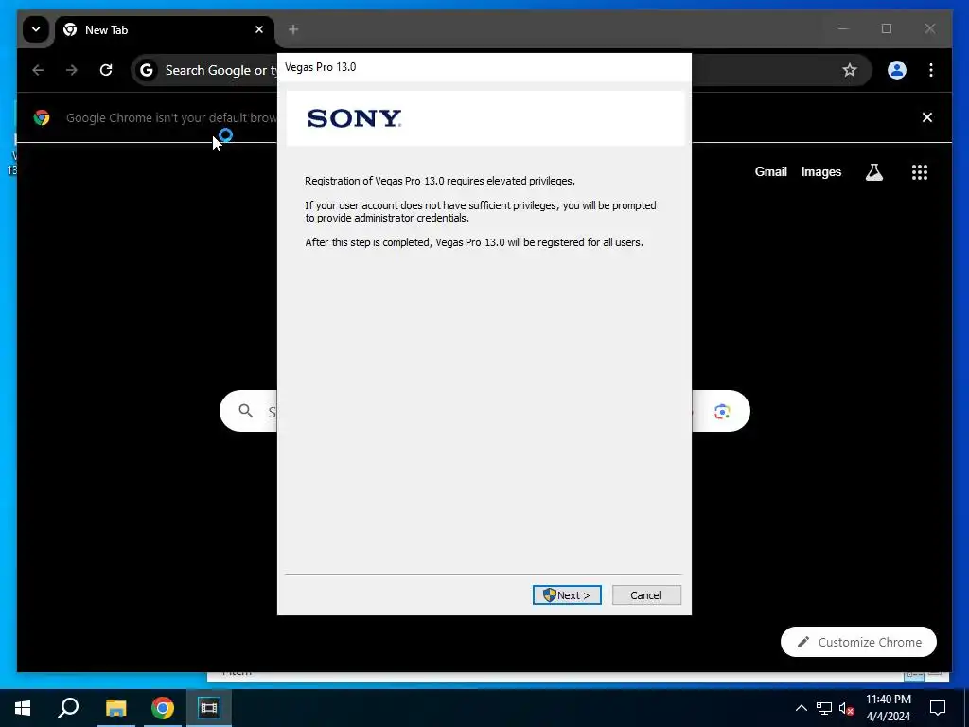Open the tab search dropdown in Chrome

click(x=36, y=29)
